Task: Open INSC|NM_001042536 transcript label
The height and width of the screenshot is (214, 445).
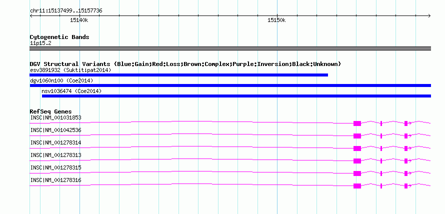Action: [x=56, y=130]
